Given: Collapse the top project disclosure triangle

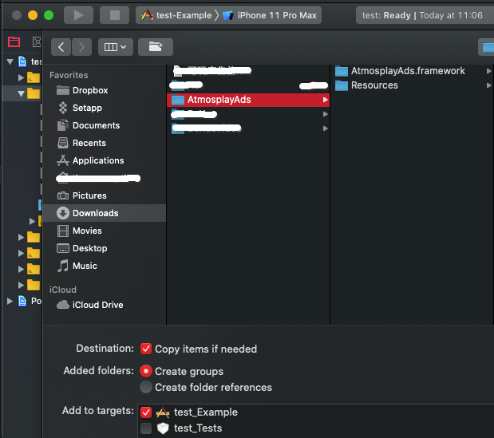Looking at the screenshot, I should coord(10,61).
